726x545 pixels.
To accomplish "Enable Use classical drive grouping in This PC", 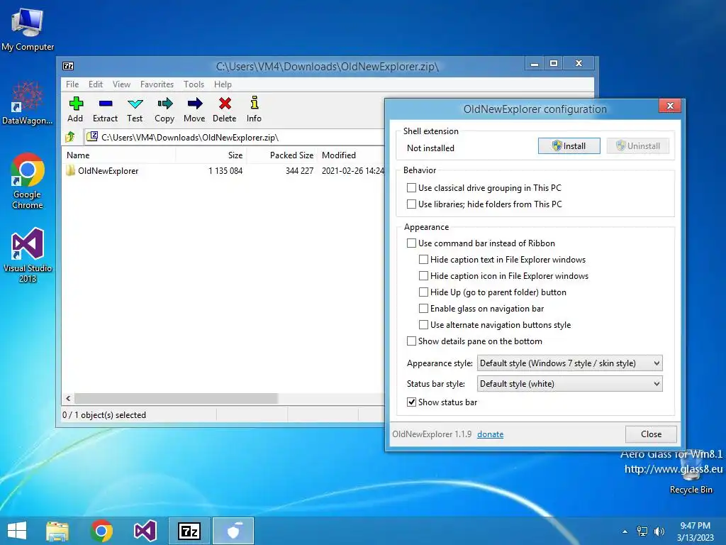I will pos(411,187).
